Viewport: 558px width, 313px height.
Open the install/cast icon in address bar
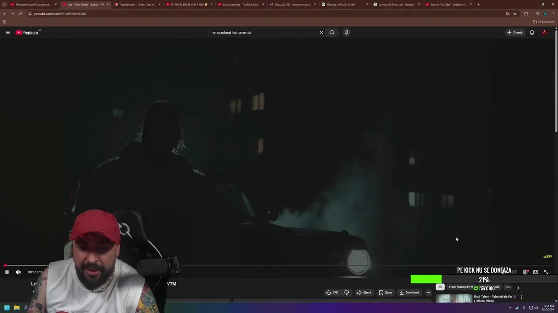507,13
